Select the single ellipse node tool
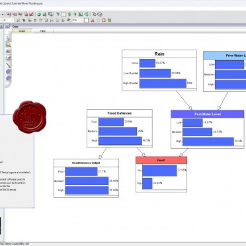246x246 pixels. coord(9,71)
